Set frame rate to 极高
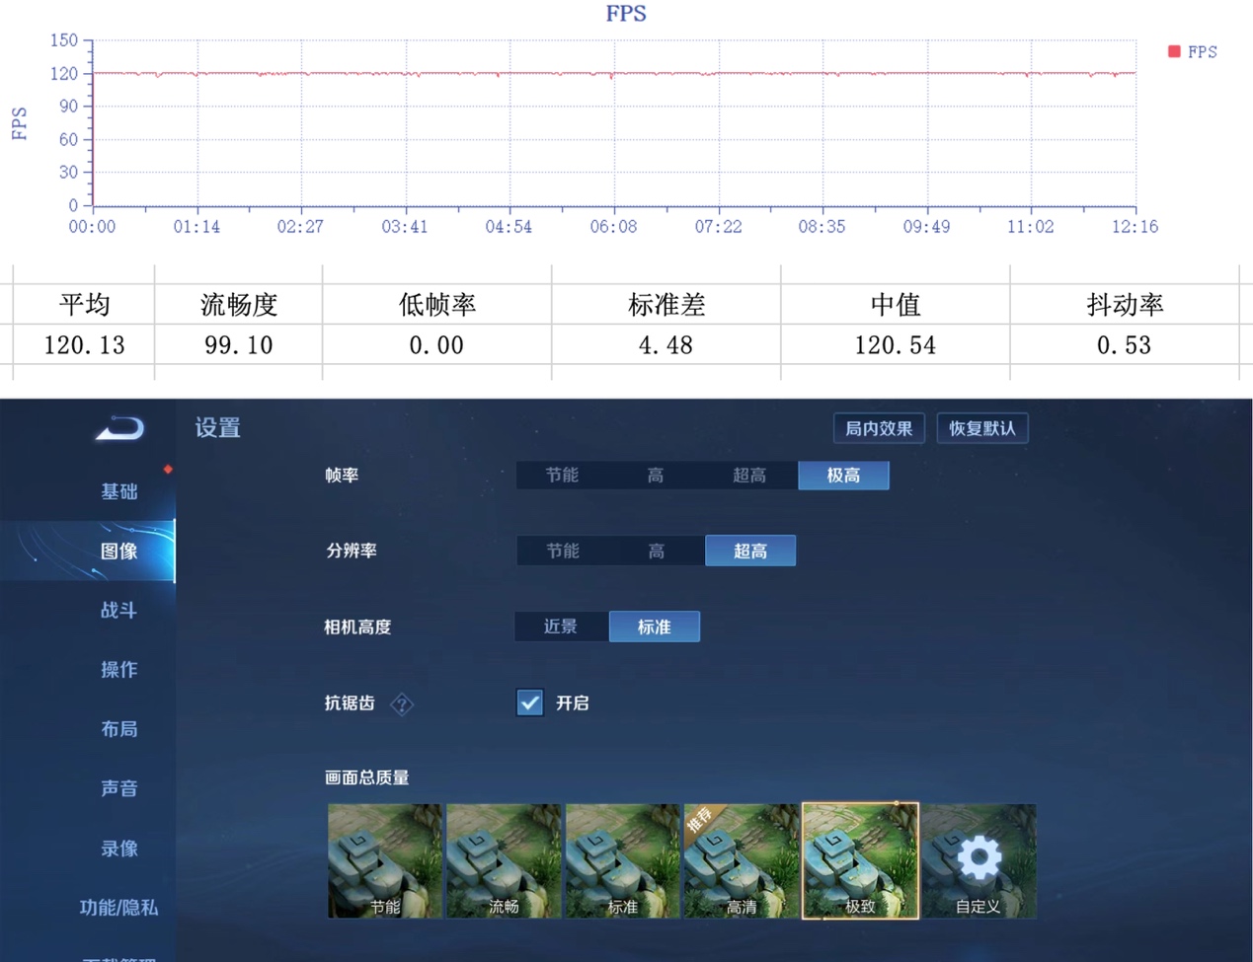1253x962 pixels. tap(843, 476)
